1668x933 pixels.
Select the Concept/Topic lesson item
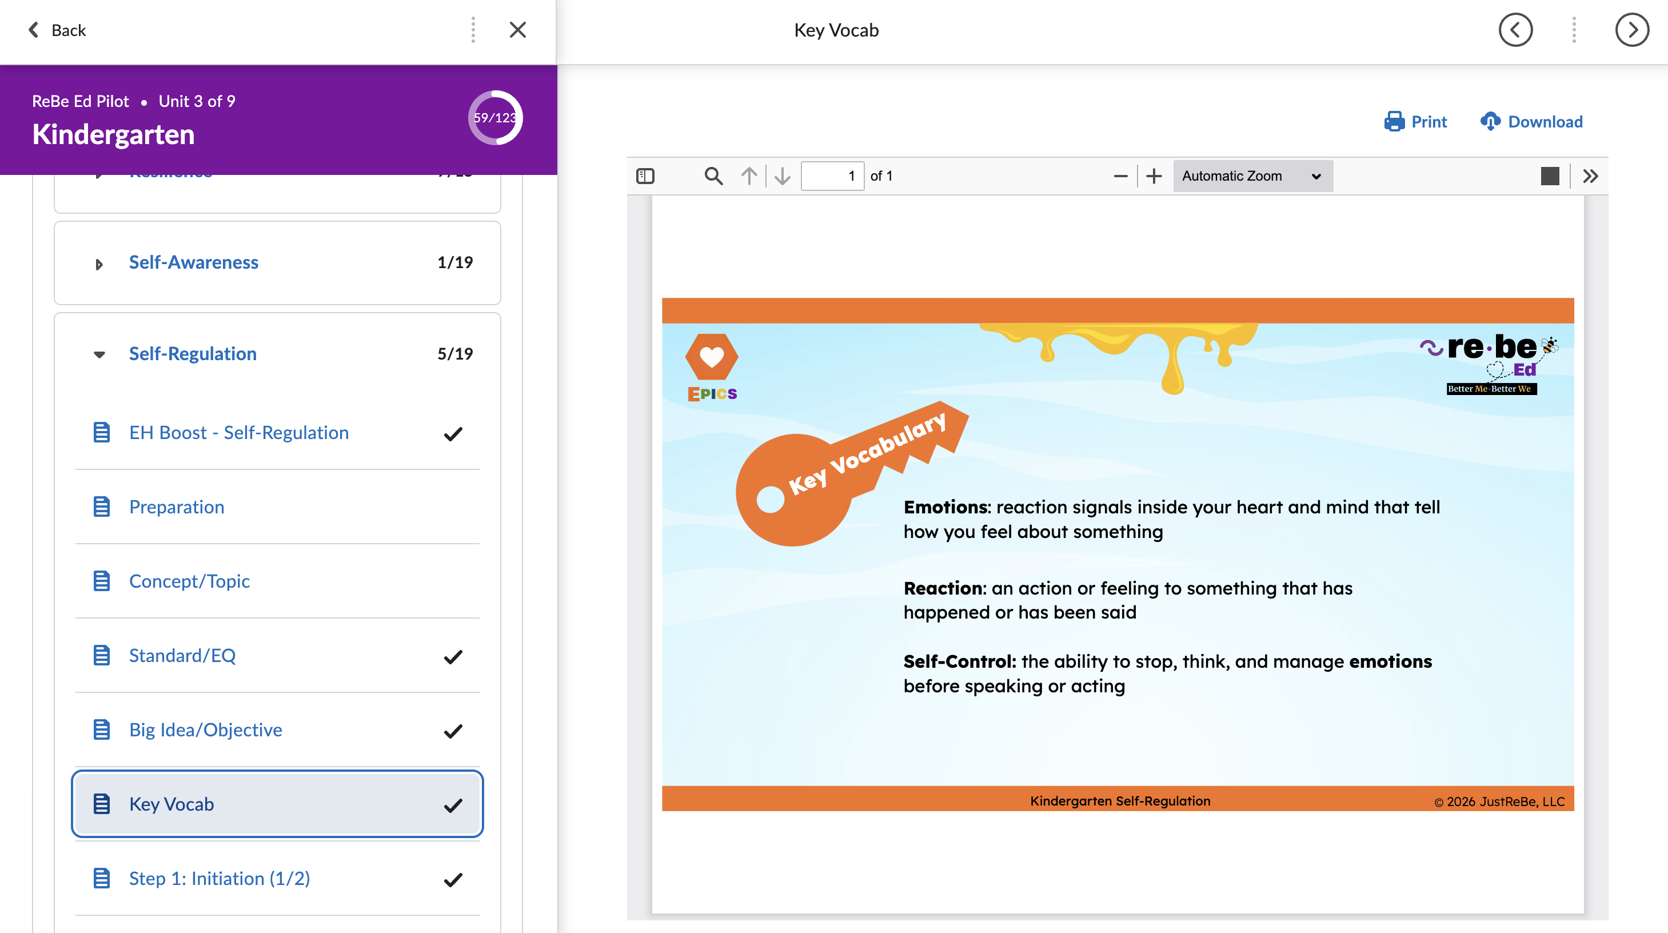click(x=189, y=581)
